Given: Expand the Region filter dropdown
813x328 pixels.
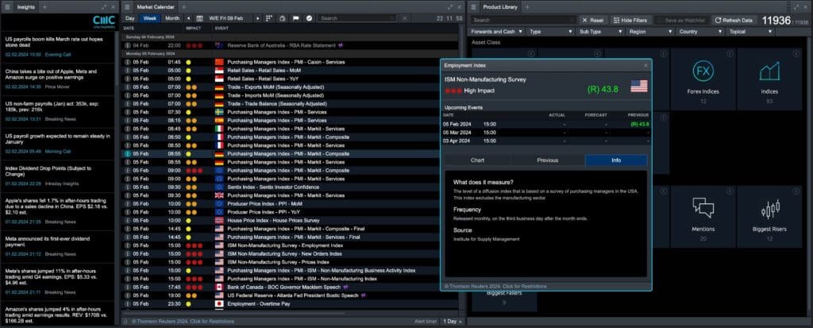Looking at the screenshot, I should pyautogui.click(x=648, y=32).
